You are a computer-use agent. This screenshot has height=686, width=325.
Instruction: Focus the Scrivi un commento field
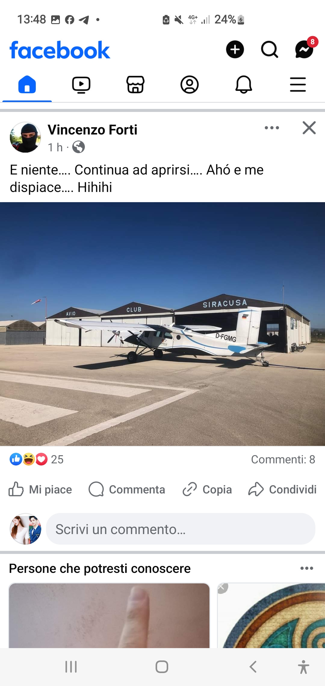[181, 529]
